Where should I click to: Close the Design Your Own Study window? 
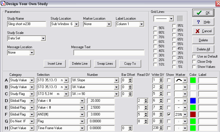[218, 4]
